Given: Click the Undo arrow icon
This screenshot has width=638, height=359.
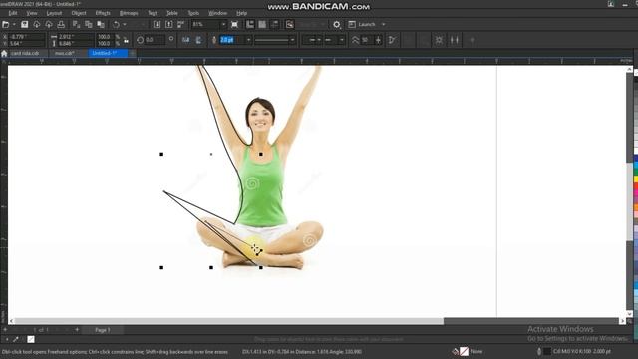Looking at the screenshot, I should click(116, 24).
